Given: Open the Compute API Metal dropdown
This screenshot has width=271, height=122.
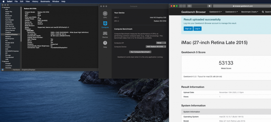Looking at the screenshot, I should [x=161, y=43].
